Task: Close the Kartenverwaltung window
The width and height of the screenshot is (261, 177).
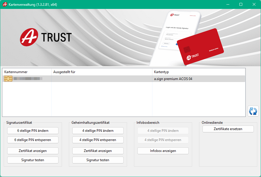Action: point(254,4)
